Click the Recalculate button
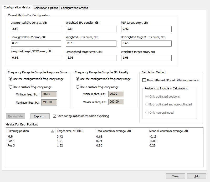This screenshot has height=182, width=210. pos(16,116)
